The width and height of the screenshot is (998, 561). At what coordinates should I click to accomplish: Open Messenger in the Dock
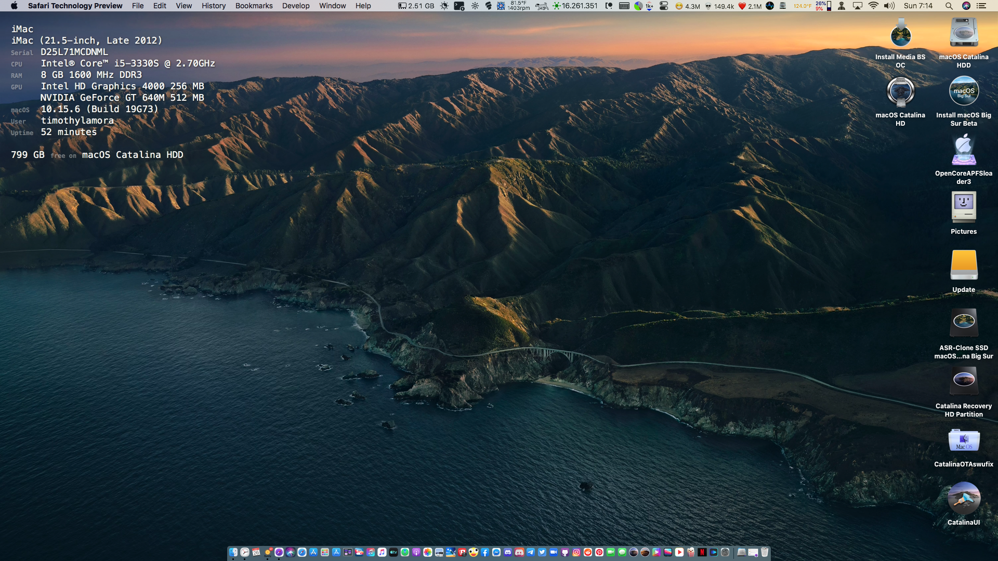tap(496, 552)
